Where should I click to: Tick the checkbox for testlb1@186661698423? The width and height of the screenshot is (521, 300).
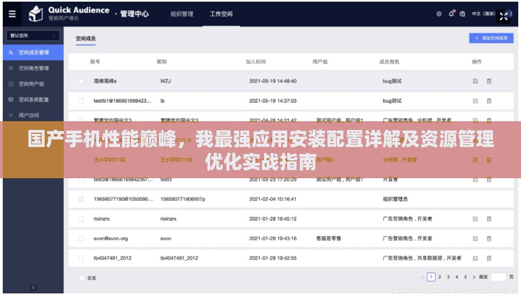(81, 101)
